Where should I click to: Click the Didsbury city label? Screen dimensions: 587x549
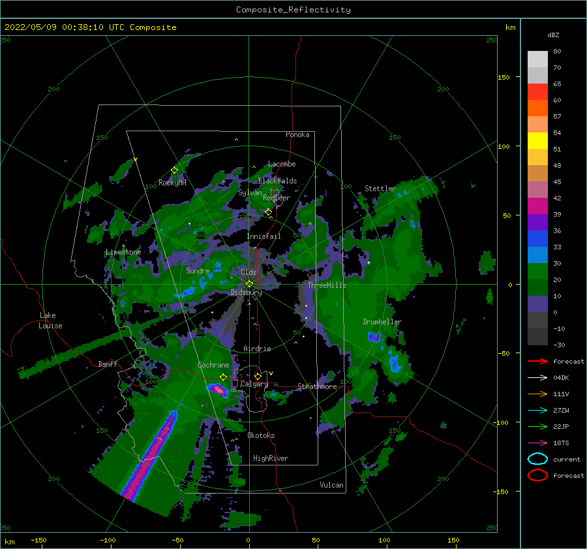[x=246, y=292]
